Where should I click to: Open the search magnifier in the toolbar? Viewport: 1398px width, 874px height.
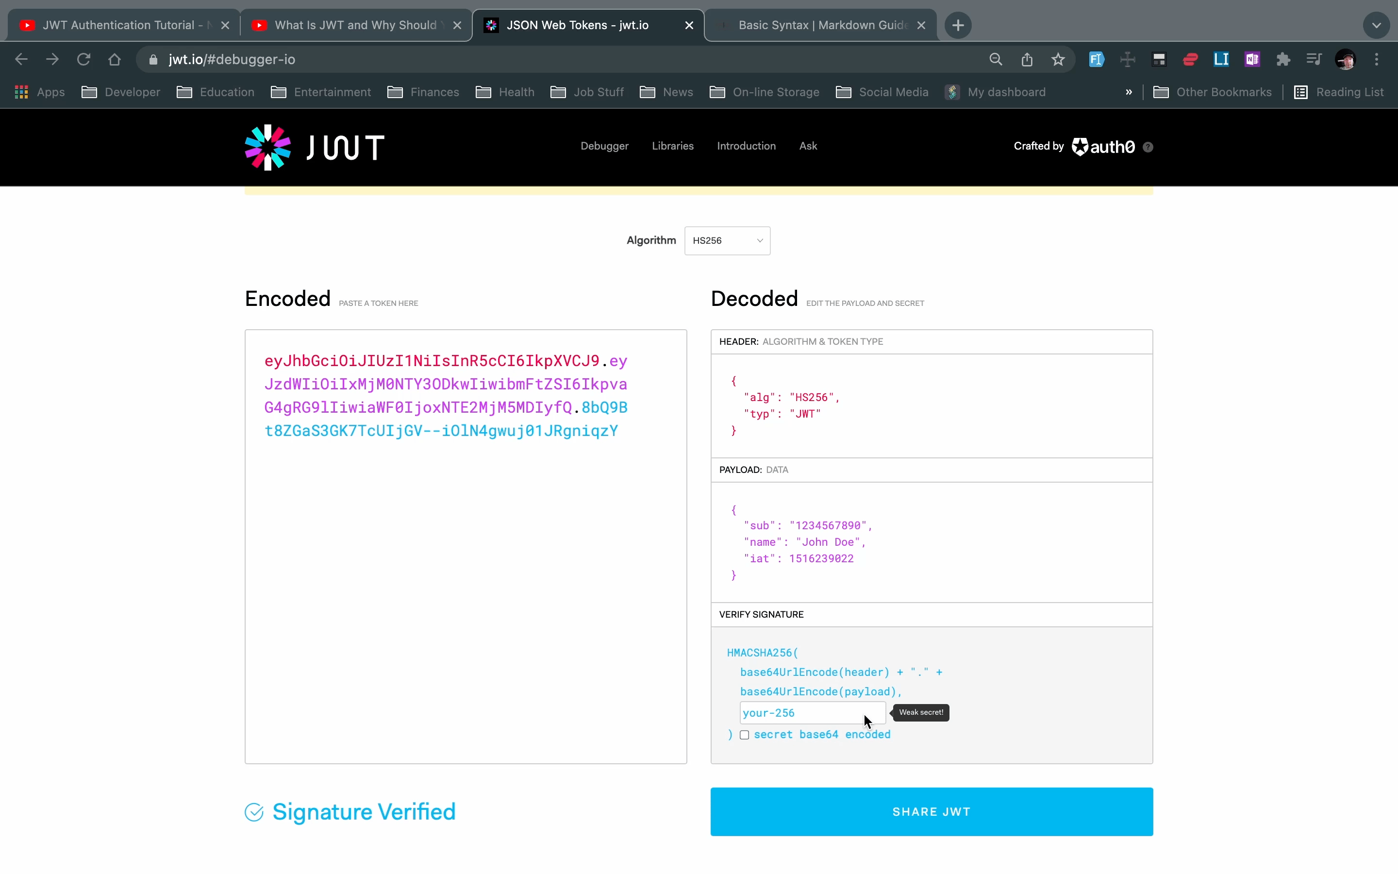pos(996,59)
